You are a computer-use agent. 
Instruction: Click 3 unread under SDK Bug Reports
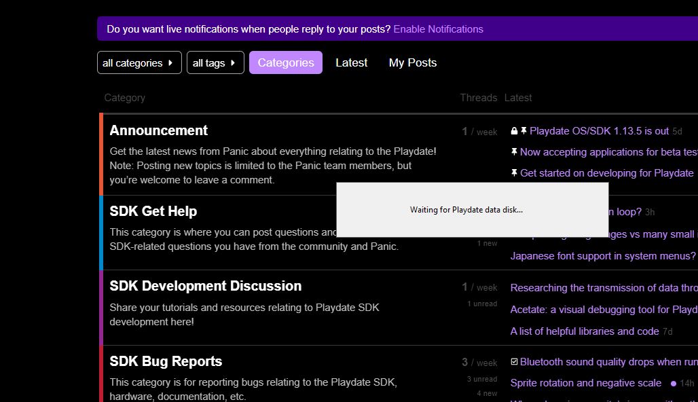[482, 379]
